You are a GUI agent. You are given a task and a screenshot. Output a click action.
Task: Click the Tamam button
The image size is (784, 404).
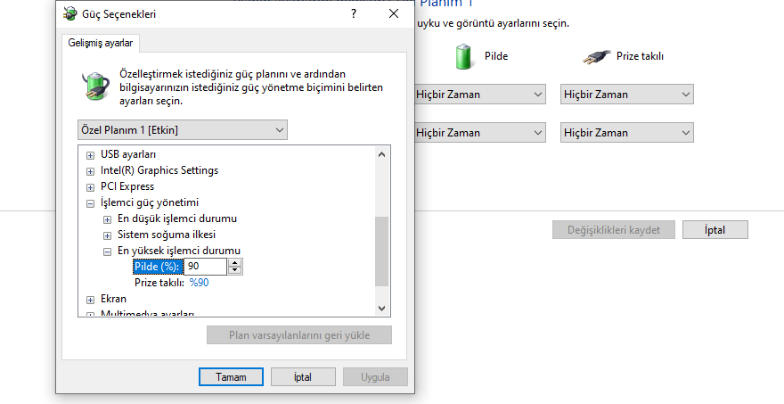(231, 377)
